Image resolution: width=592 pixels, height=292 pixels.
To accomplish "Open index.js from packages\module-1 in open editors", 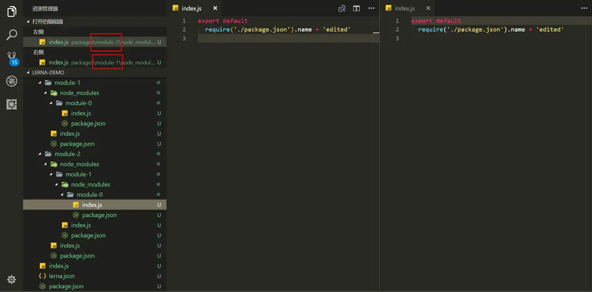I will tap(95, 63).
